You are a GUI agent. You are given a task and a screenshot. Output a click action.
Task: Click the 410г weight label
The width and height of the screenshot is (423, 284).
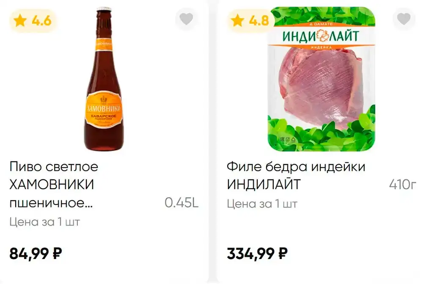pos(403,185)
